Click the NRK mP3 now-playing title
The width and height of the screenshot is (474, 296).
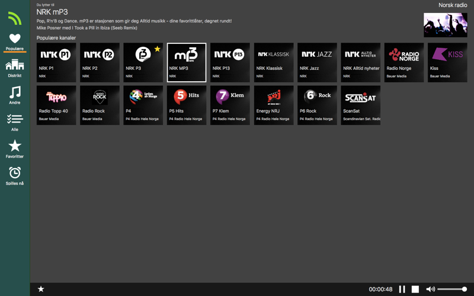(52, 12)
